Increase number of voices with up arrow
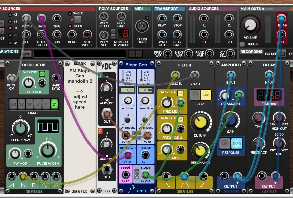 coord(113,31)
